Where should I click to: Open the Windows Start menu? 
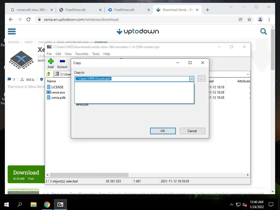[x=7, y=205]
